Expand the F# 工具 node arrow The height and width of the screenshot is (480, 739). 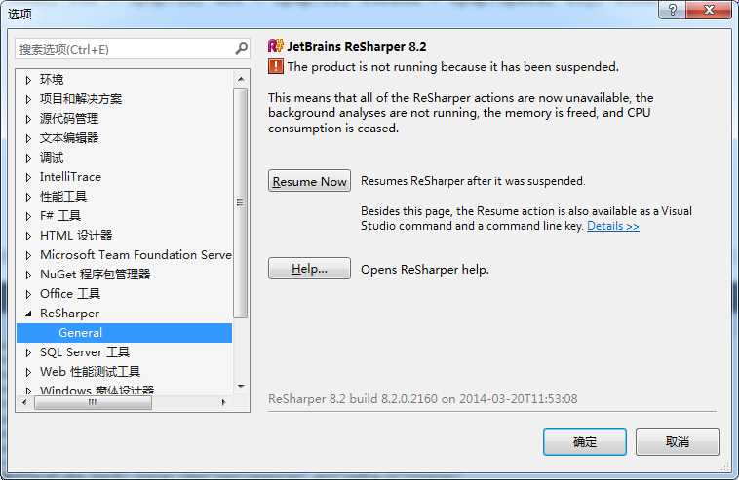coord(28,216)
